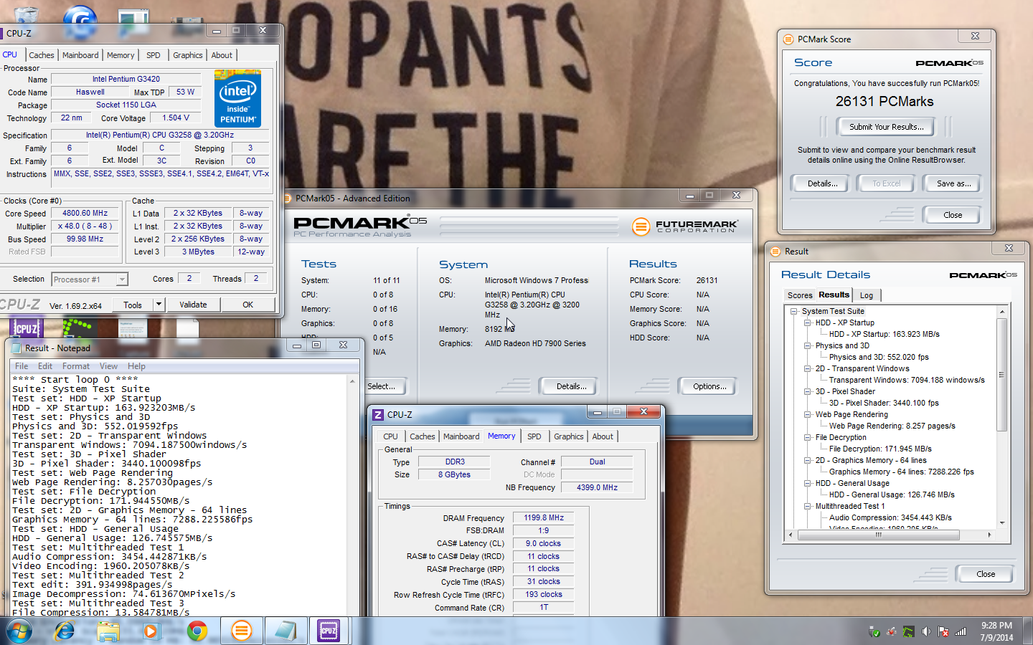Switch to PCMark05 orange taskbar icon
Image resolution: width=1033 pixels, height=645 pixels.
[242, 631]
